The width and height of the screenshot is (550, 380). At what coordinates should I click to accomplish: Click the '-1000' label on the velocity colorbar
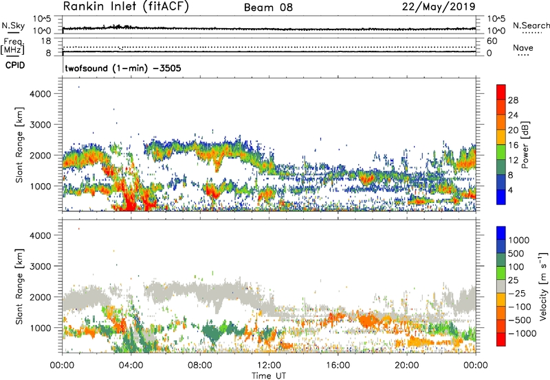[x=522, y=333]
